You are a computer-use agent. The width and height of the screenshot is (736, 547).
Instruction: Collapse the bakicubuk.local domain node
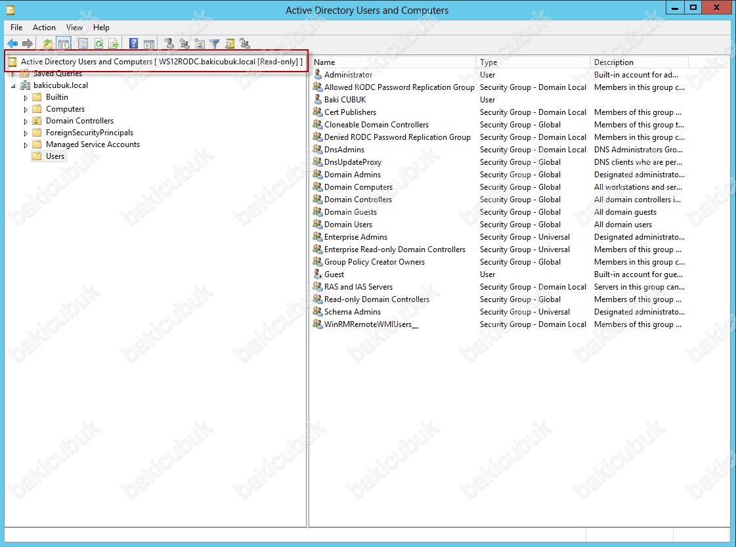point(13,85)
